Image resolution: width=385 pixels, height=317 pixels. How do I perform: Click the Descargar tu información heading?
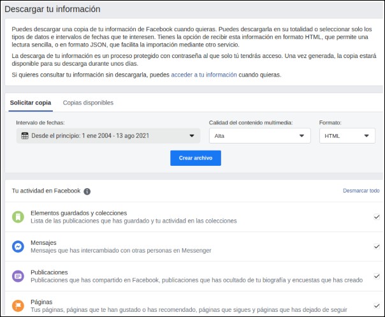[52, 9]
